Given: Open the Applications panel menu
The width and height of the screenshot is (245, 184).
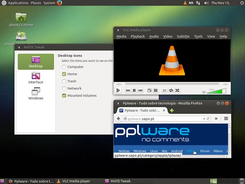Looking at the screenshot, I should point(18,3).
